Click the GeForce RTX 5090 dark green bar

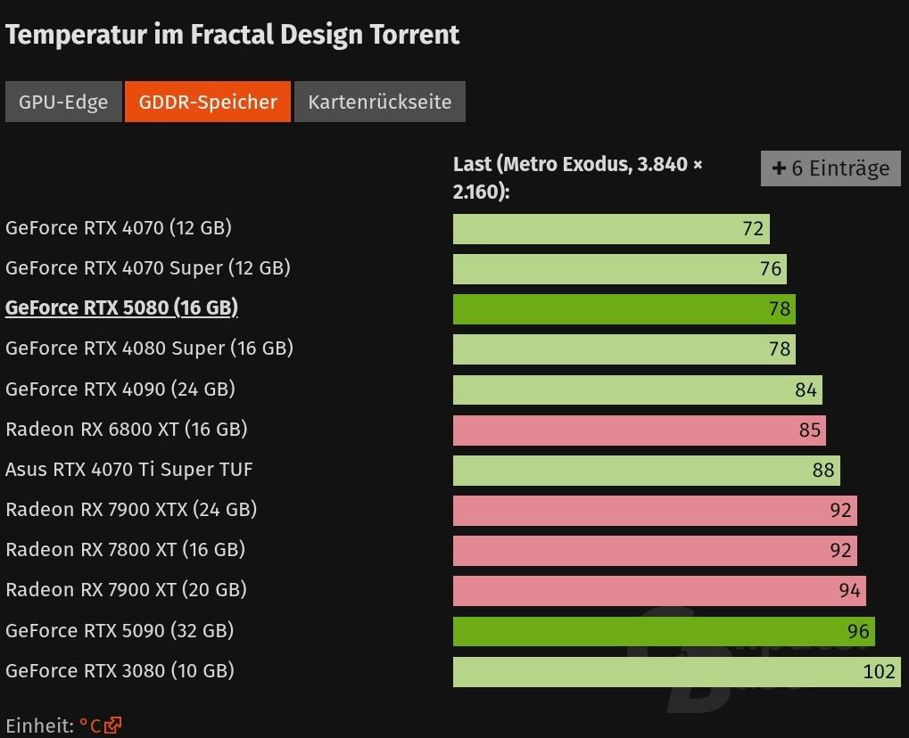pos(663,632)
